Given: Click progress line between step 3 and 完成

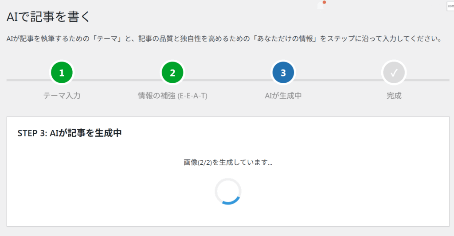Looking at the screenshot, I should click(x=338, y=80).
